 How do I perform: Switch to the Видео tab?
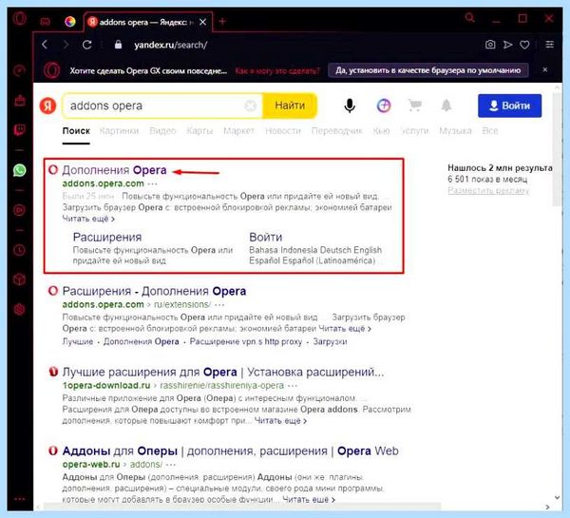(162, 131)
